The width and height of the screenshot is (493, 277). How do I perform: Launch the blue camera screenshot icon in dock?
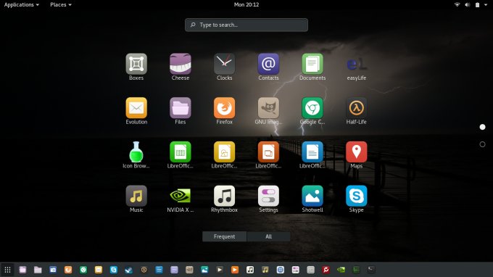[53, 270]
